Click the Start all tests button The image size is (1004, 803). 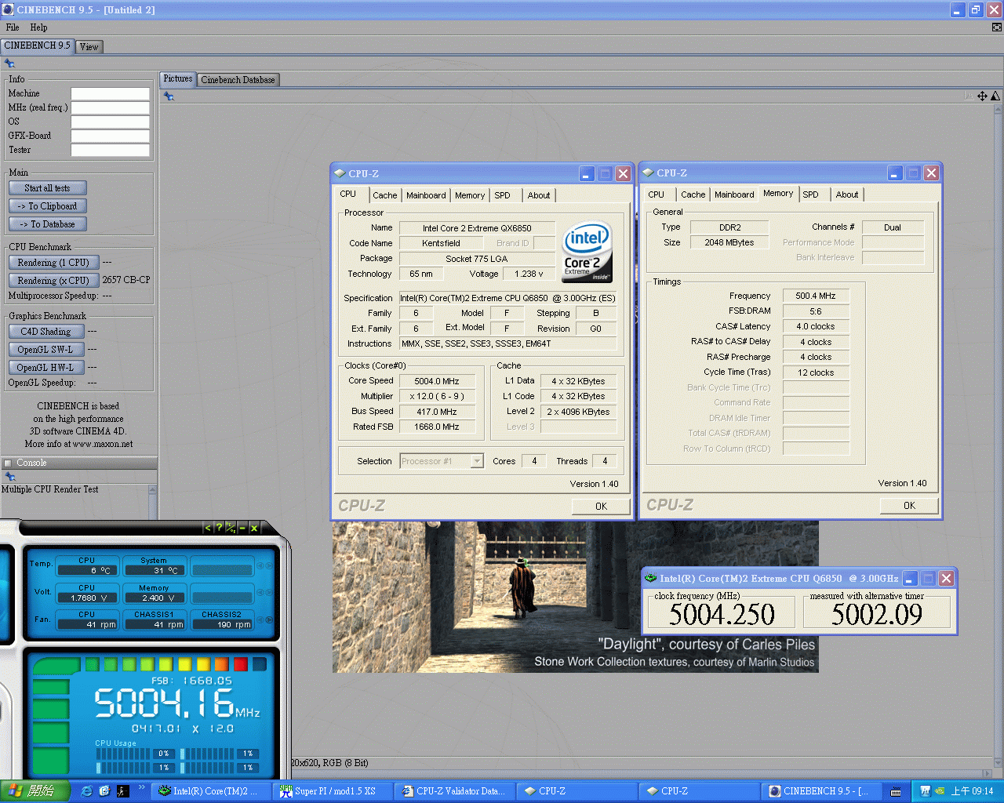(47, 188)
